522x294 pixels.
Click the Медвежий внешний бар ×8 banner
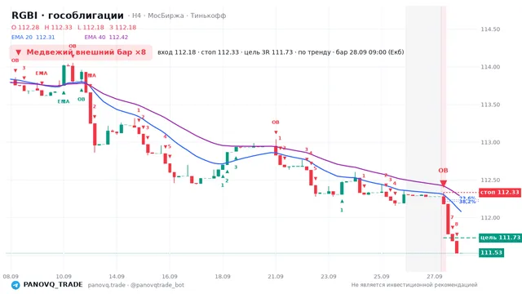coord(81,52)
